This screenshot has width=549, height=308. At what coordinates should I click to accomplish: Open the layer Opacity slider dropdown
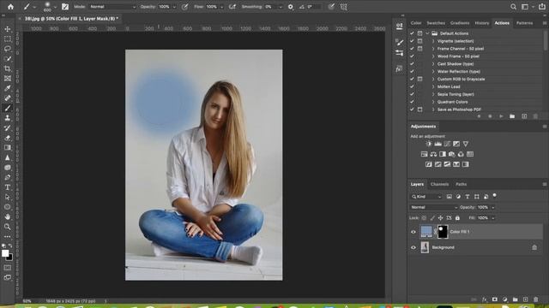point(493,207)
